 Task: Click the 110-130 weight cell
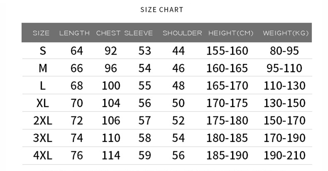pos(285,86)
